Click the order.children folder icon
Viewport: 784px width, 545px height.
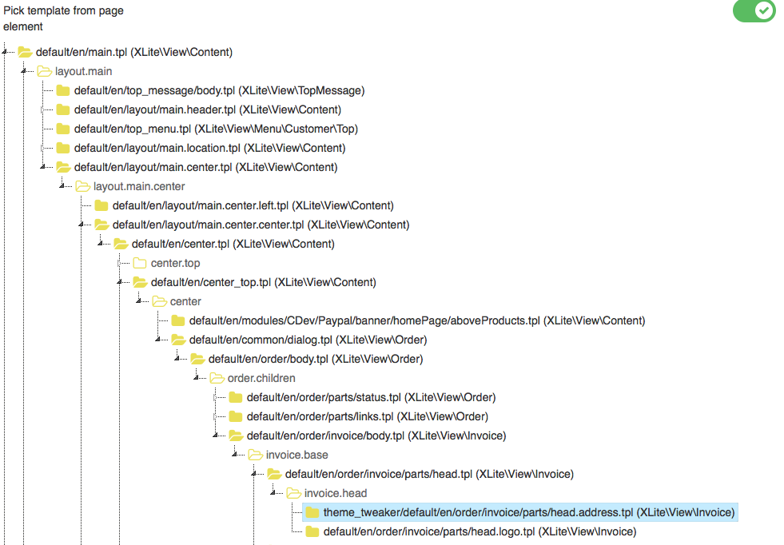(217, 378)
